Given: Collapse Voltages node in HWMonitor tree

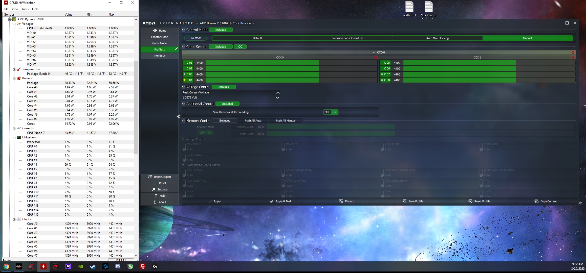Looking at the screenshot, I should tap(14, 24).
